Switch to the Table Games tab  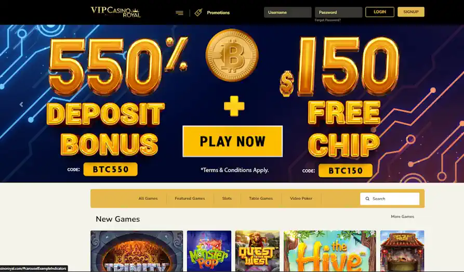pos(261,199)
